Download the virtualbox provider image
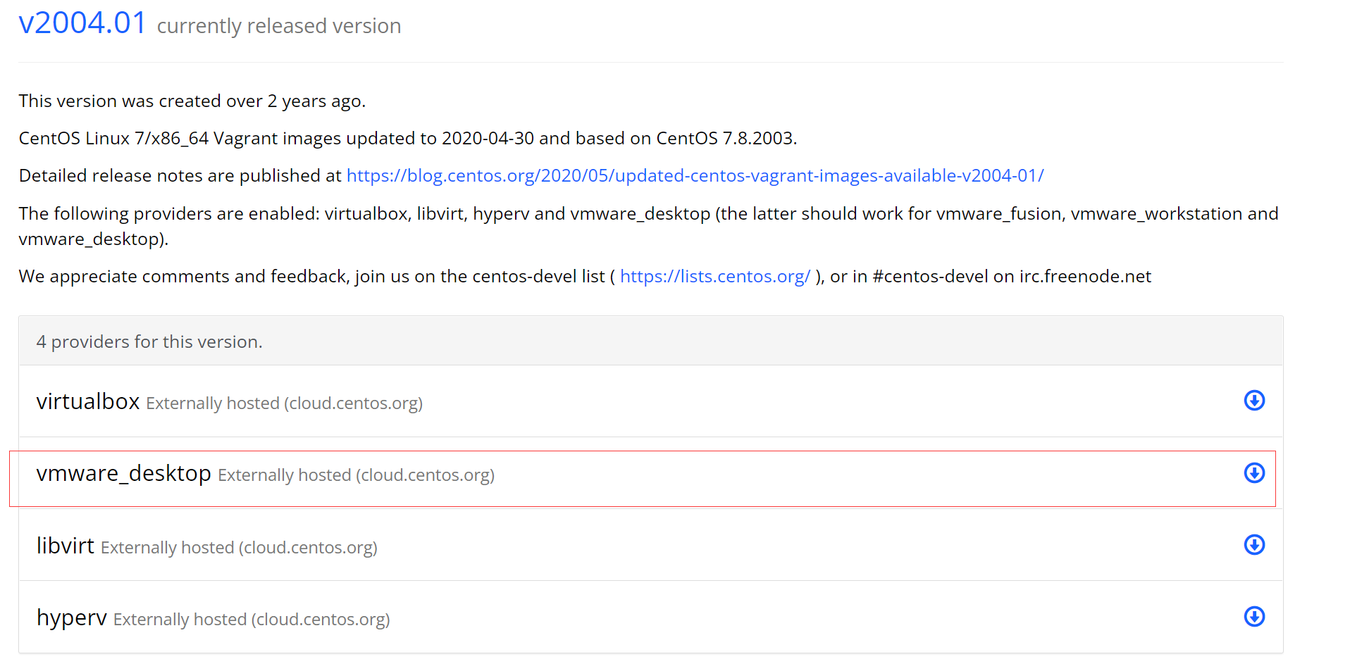 click(1254, 401)
